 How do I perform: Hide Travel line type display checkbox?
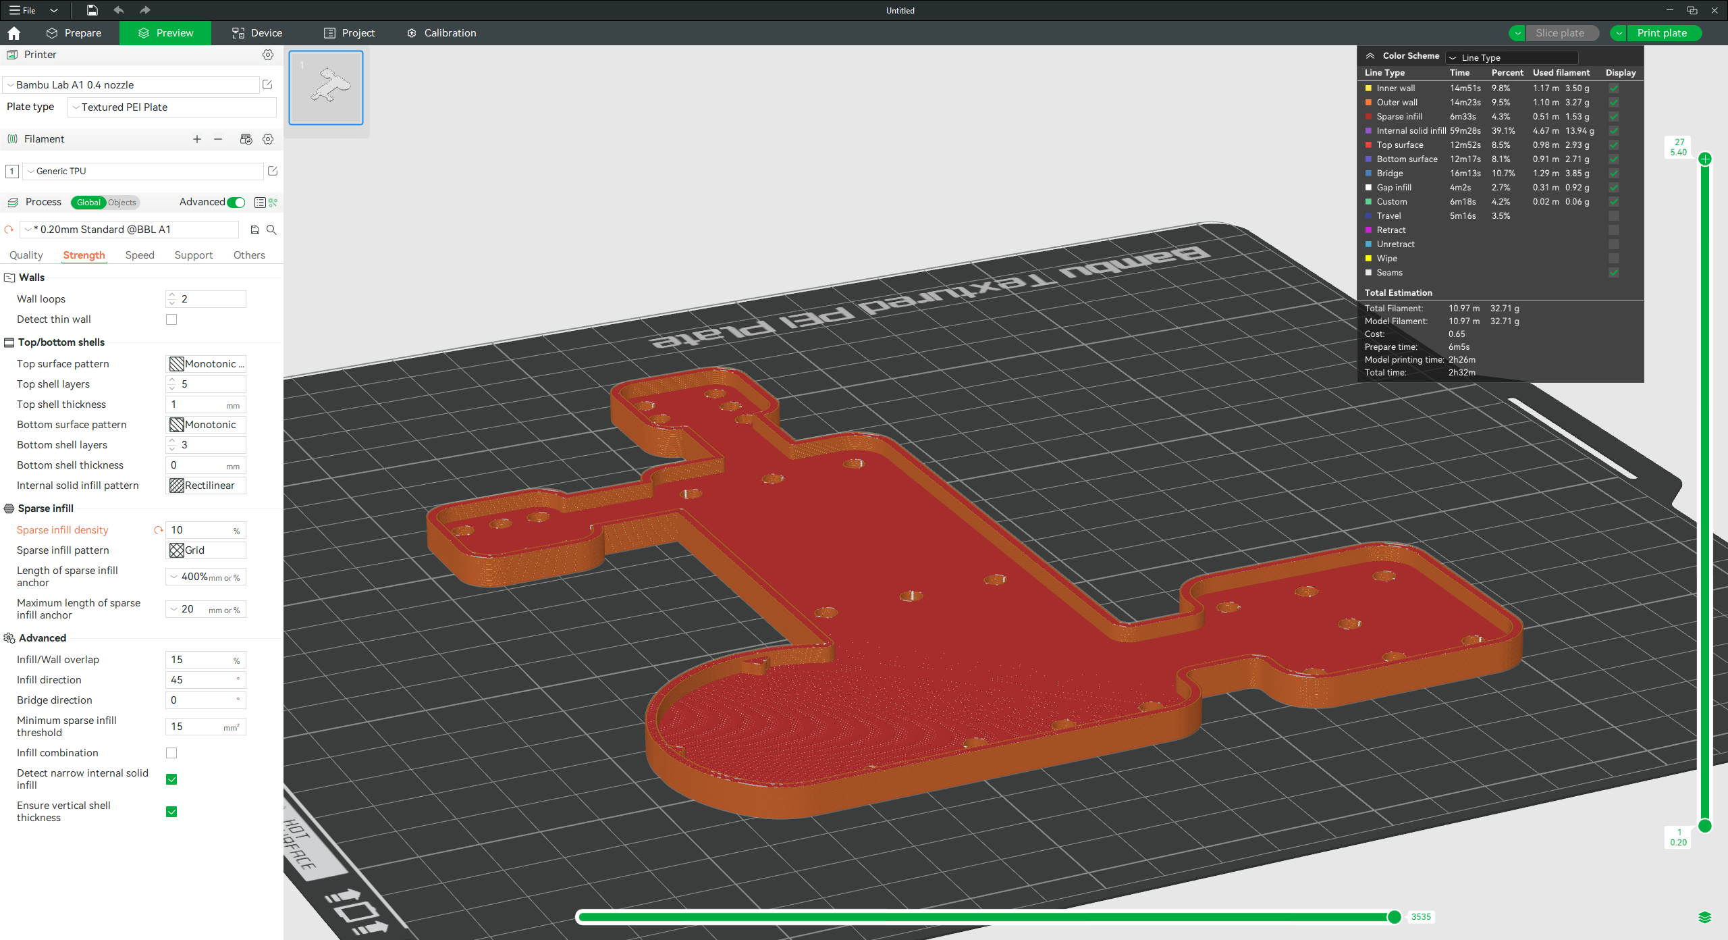coord(1613,216)
